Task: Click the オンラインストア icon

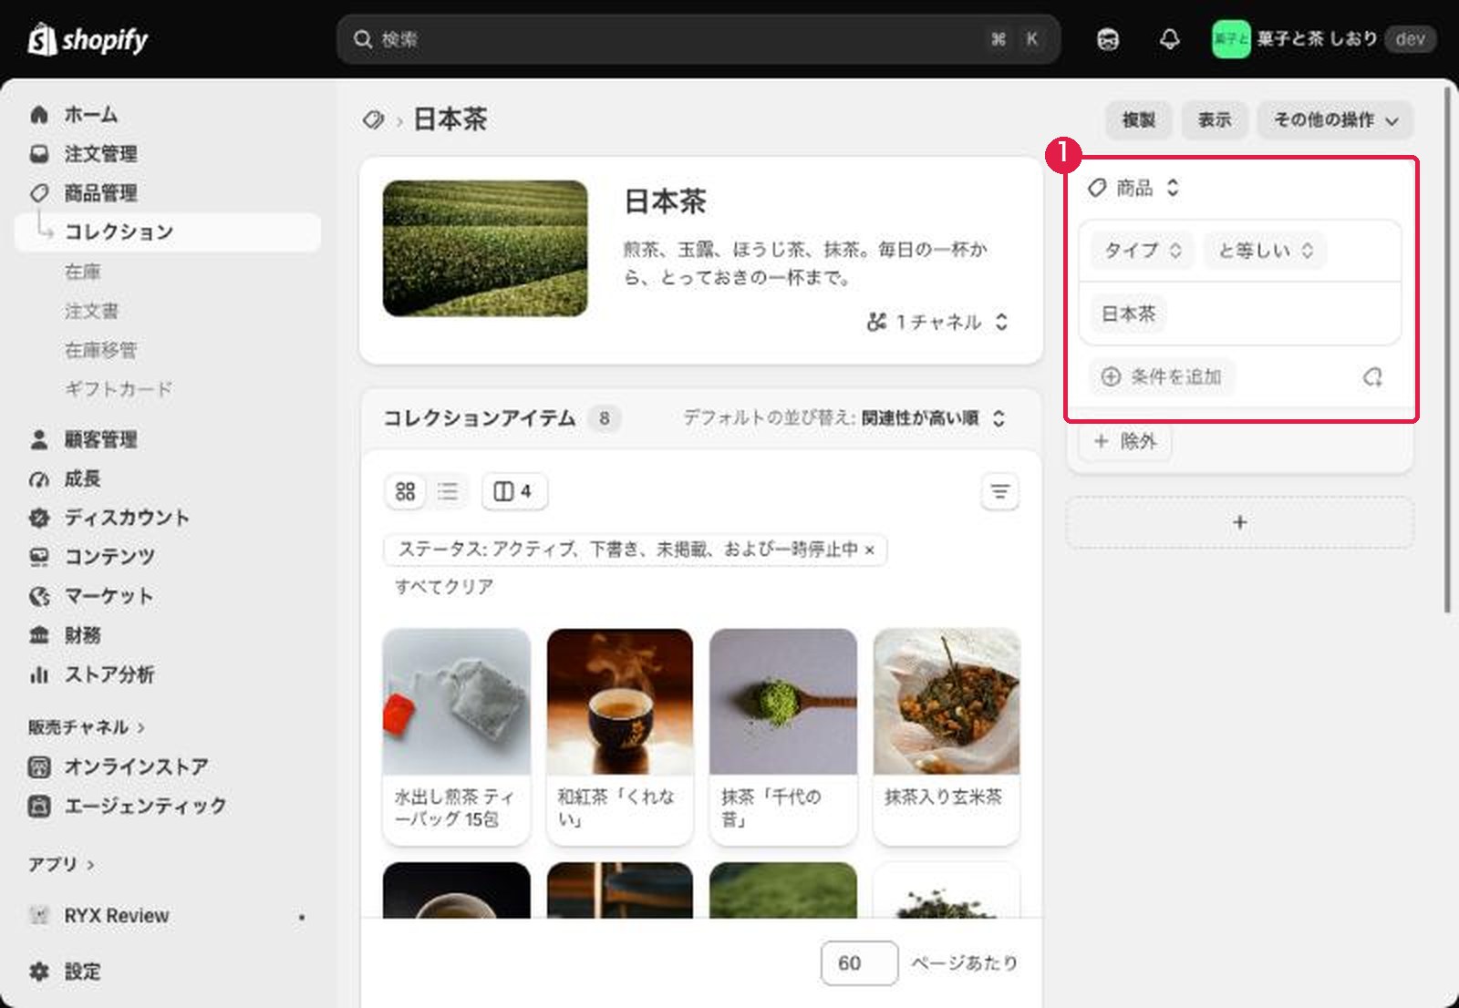Action: point(39,766)
